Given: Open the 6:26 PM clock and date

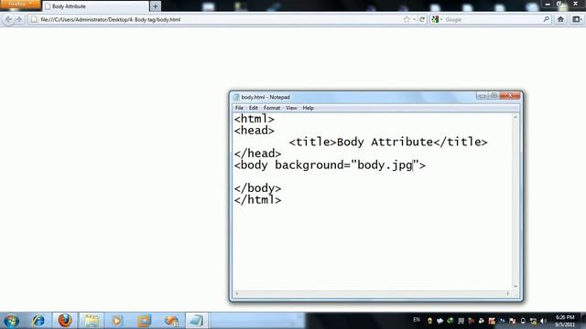Looking at the screenshot, I should [x=565, y=321].
